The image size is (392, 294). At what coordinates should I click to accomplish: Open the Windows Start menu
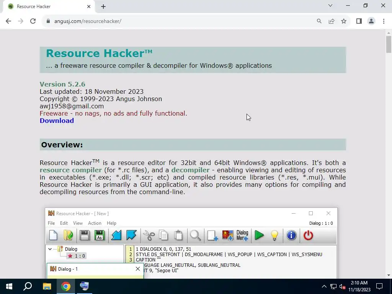tap(9, 286)
